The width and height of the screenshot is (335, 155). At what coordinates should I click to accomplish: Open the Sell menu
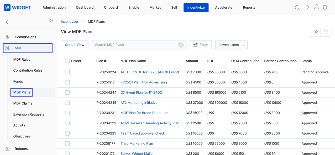click(x=174, y=8)
